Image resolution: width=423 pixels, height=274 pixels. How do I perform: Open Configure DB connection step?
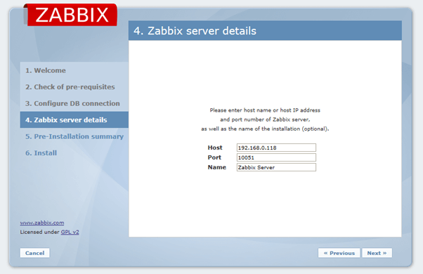point(72,103)
